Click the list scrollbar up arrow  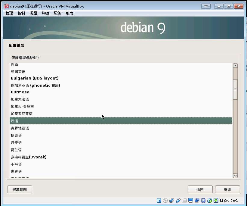coord(235,65)
